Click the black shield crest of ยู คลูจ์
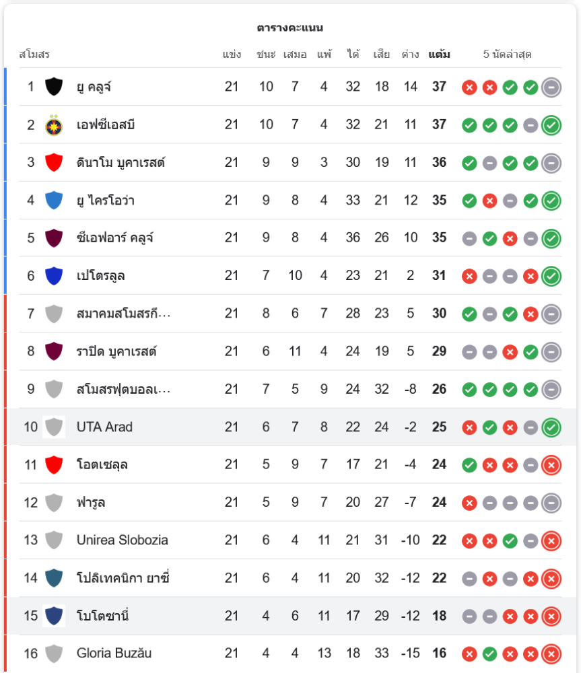This screenshot has height=673, width=581. pyautogui.click(x=54, y=87)
